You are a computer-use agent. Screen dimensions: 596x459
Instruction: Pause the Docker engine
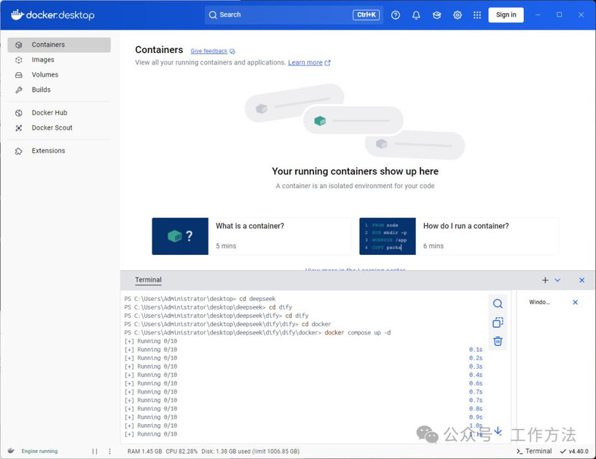[x=95, y=451]
